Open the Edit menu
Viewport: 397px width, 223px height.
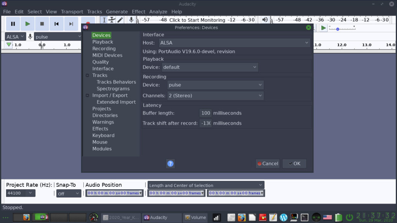pyautogui.click(x=19, y=12)
